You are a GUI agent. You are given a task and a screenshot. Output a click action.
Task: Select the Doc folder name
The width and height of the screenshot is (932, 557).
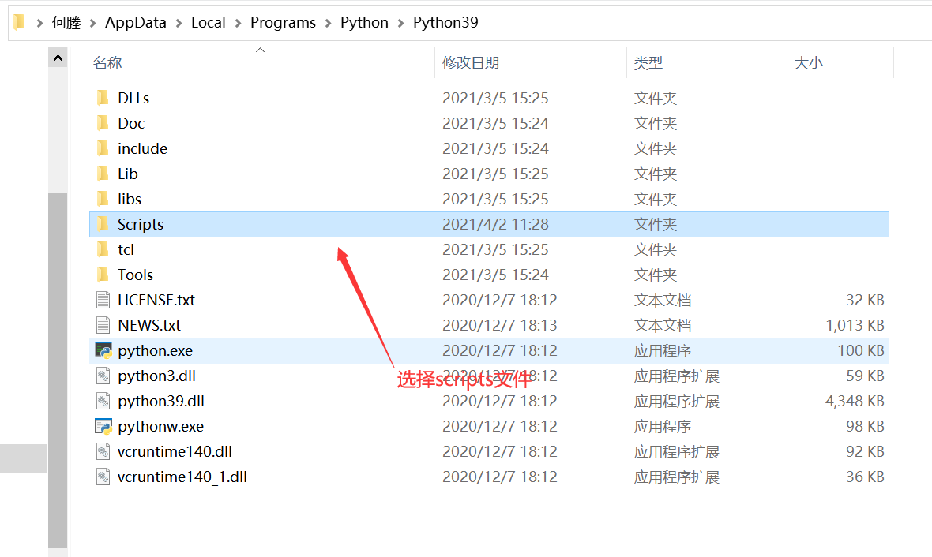click(x=131, y=124)
